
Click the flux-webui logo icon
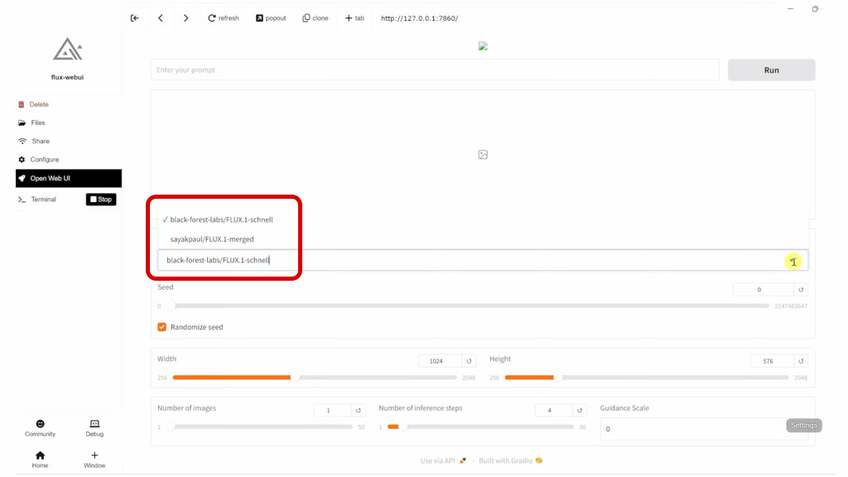[68, 49]
